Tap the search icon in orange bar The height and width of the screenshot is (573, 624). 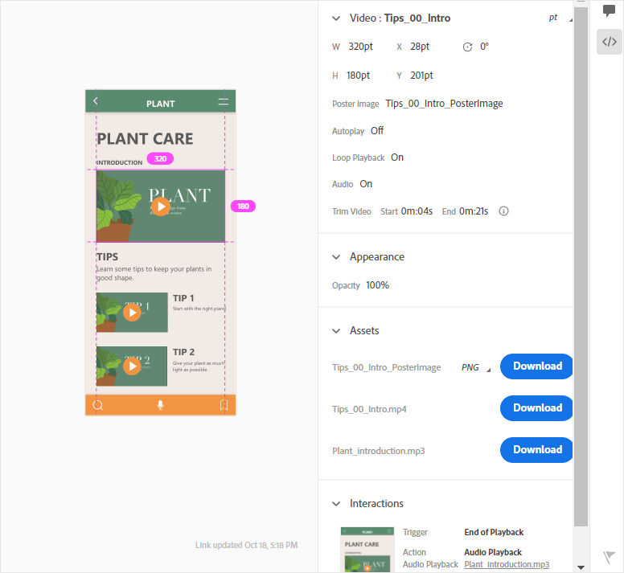tap(98, 405)
